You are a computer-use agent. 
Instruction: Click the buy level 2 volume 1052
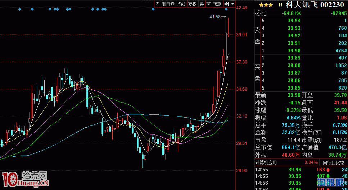[x=341, y=66]
